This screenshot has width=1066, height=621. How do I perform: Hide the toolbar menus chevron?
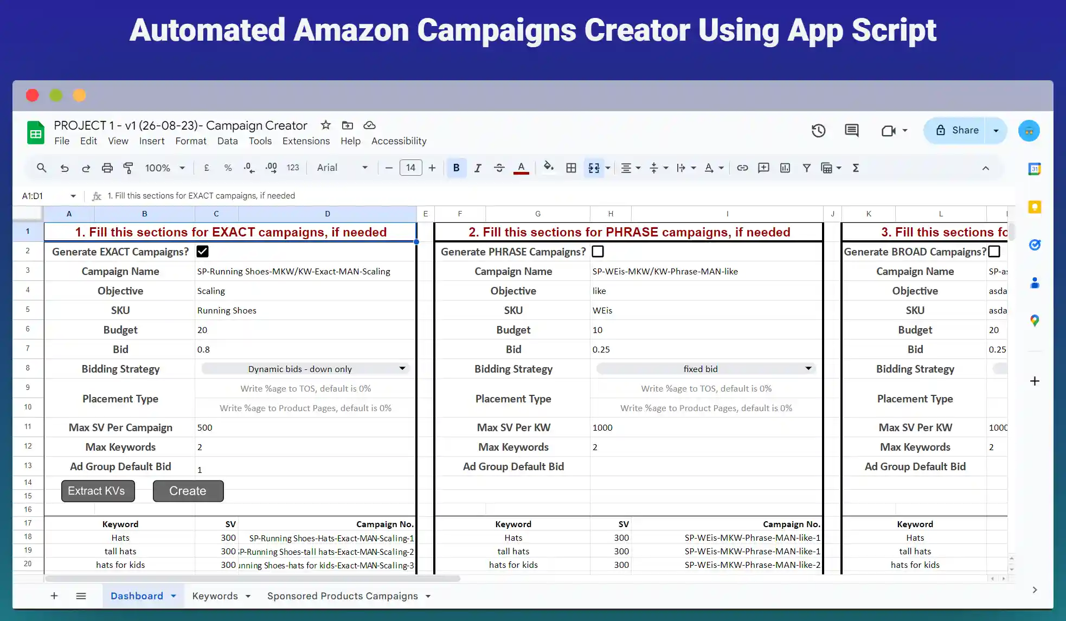click(x=986, y=168)
